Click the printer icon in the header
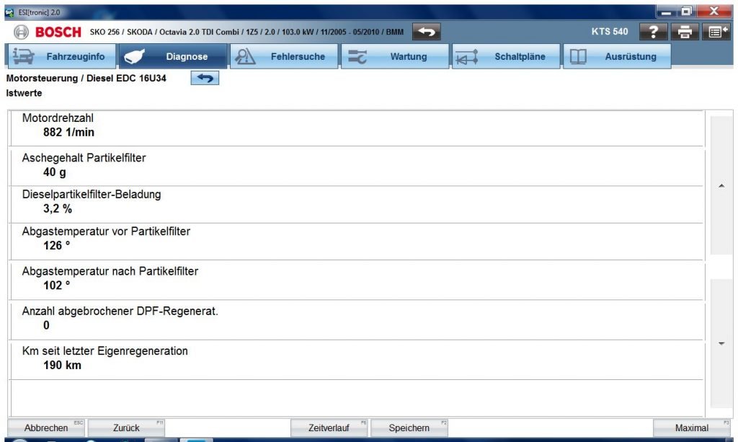Screen dimensions: 738x442 click(x=684, y=32)
